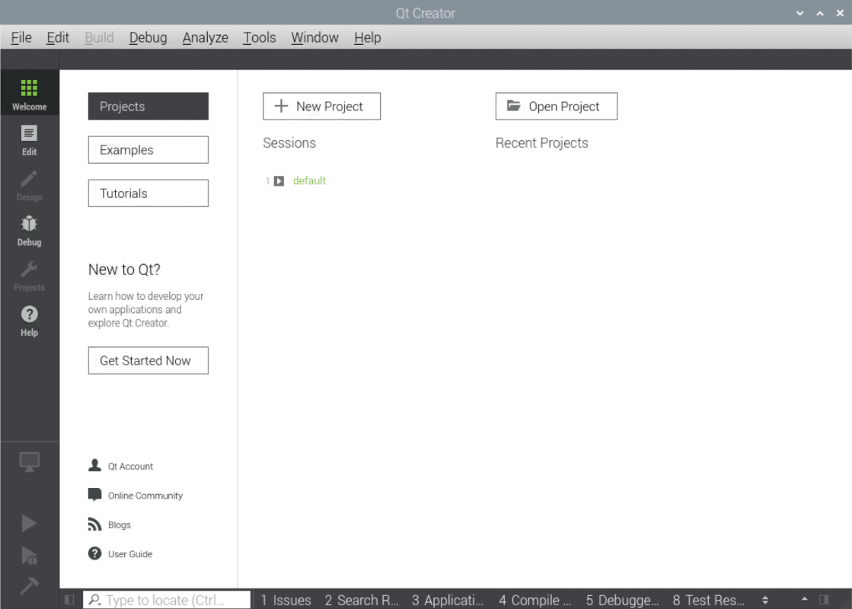
Task: Expand the output panes selector arrows
Action: (765, 601)
